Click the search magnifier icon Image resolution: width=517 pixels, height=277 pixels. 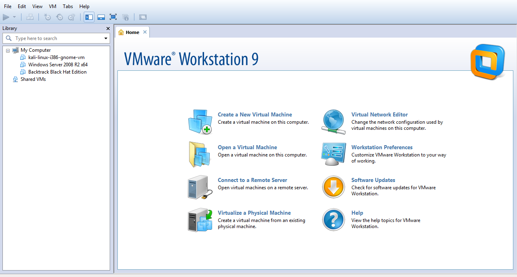(9, 38)
